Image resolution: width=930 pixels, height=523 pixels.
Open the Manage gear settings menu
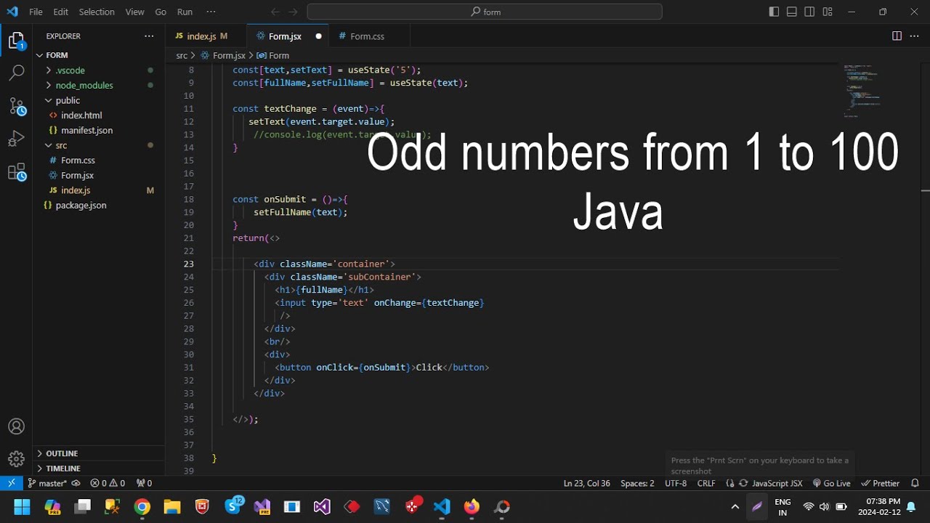[x=16, y=459]
